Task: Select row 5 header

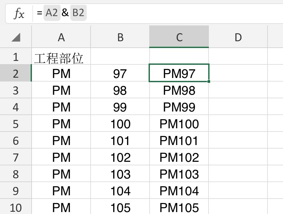Action: pos(16,124)
